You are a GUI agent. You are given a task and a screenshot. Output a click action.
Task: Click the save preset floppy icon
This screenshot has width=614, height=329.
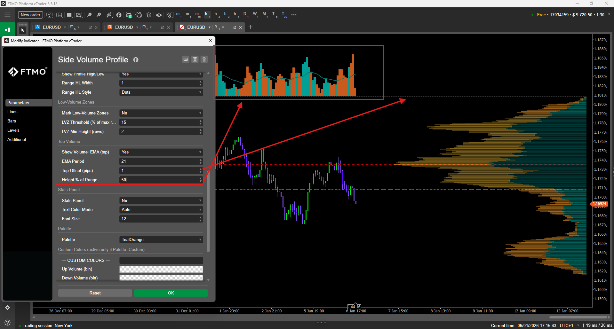[195, 59]
